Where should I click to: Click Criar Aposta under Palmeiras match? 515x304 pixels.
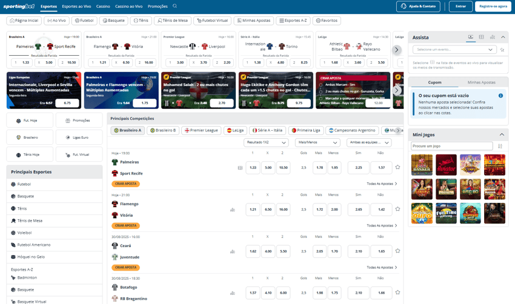click(x=126, y=184)
